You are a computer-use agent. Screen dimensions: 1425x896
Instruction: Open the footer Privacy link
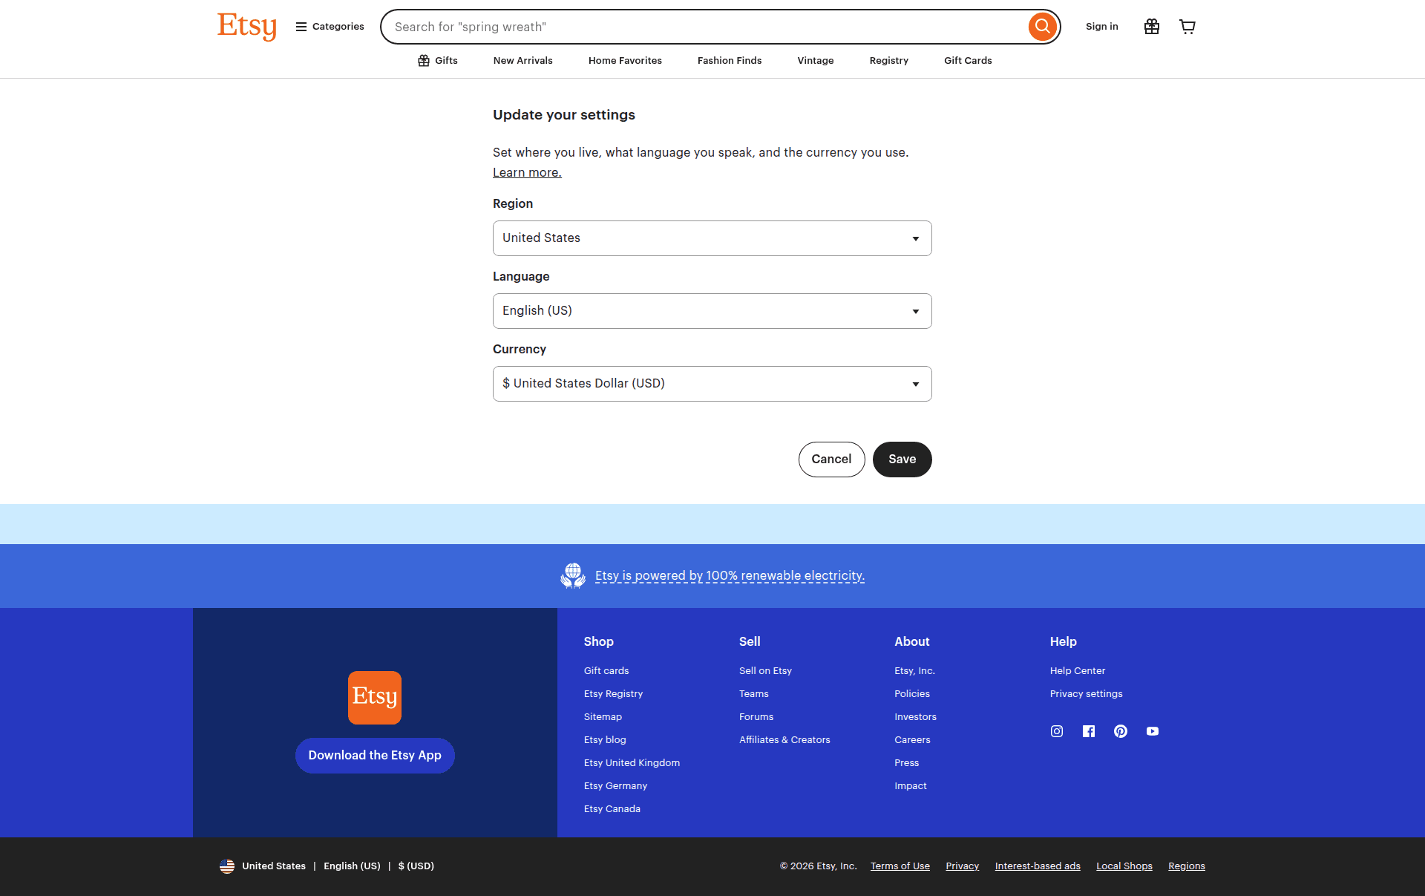click(x=962, y=866)
